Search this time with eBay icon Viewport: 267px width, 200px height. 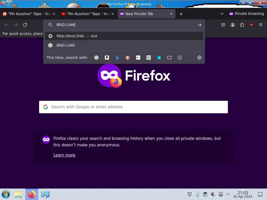pyautogui.click(x=138, y=58)
